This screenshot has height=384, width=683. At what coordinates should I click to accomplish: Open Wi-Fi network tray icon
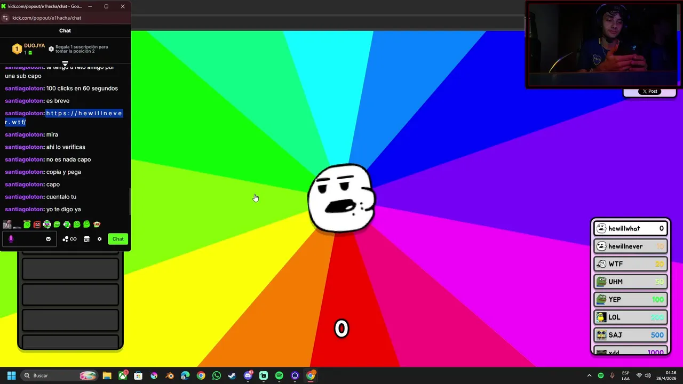pos(639,375)
